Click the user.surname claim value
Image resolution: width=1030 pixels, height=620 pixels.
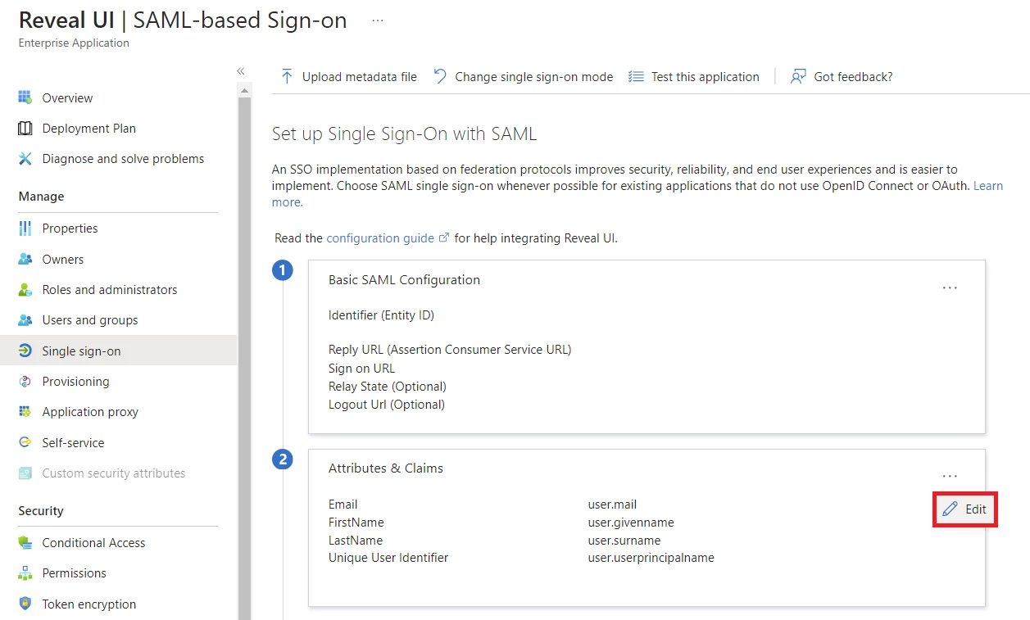click(x=624, y=541)
